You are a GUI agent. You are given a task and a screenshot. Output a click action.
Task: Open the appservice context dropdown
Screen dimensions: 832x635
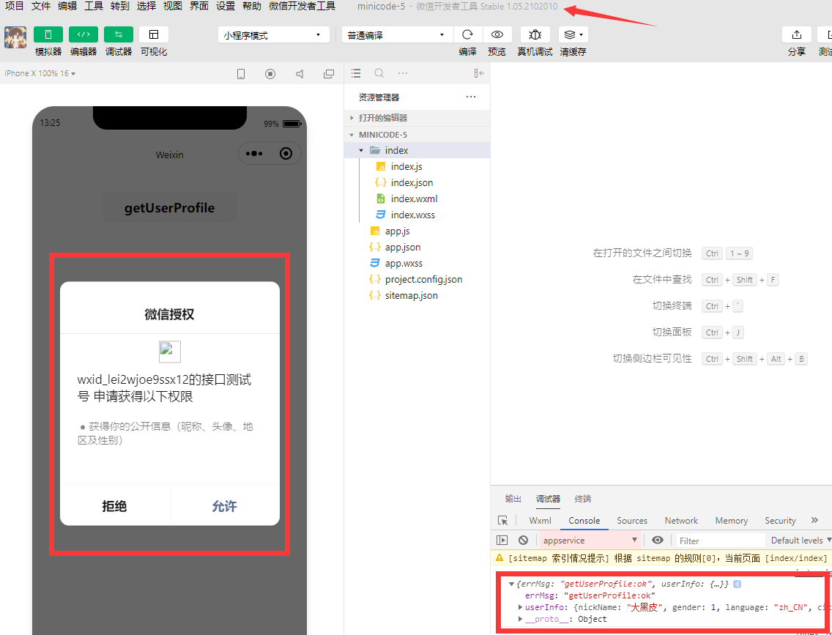click(x=590, y=540)
